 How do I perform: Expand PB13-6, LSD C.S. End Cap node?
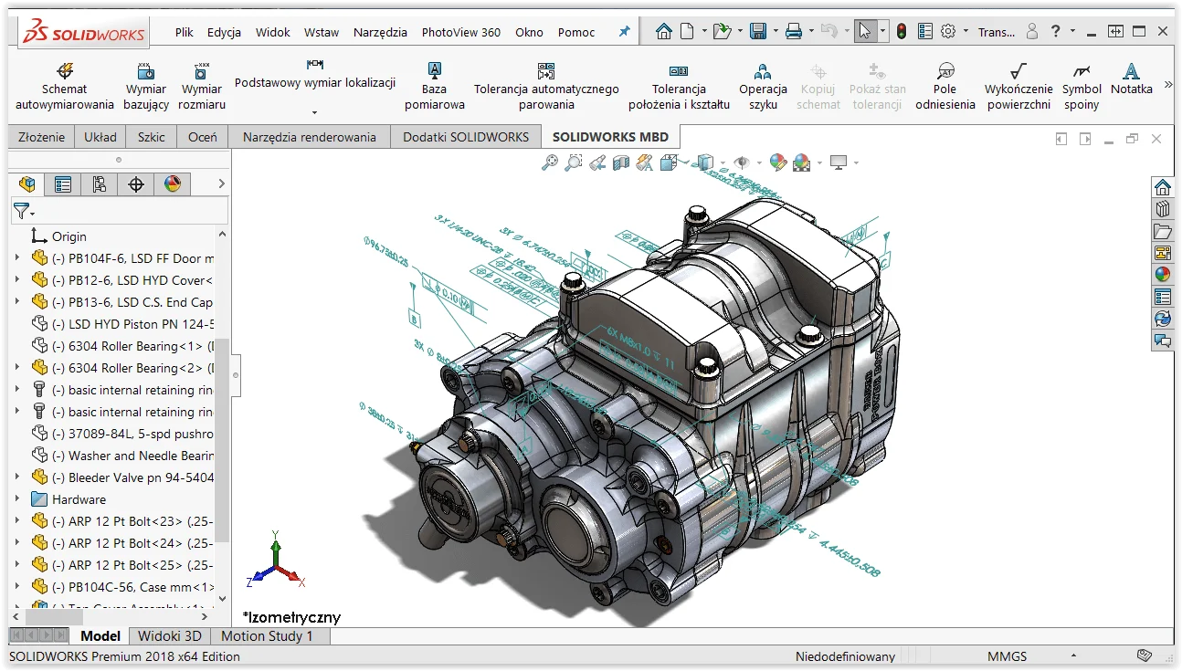coord(17,302)
